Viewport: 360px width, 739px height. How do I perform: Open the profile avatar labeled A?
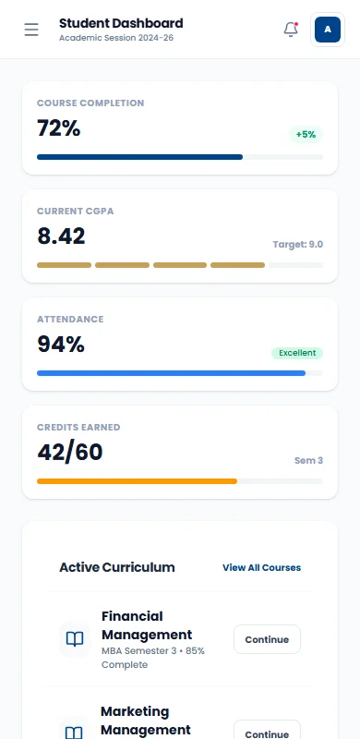[x=328, y=30]
